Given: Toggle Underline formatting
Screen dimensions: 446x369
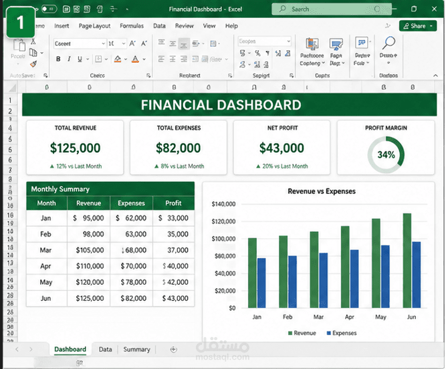Looking at the screenshot, I should pos(80,59).
